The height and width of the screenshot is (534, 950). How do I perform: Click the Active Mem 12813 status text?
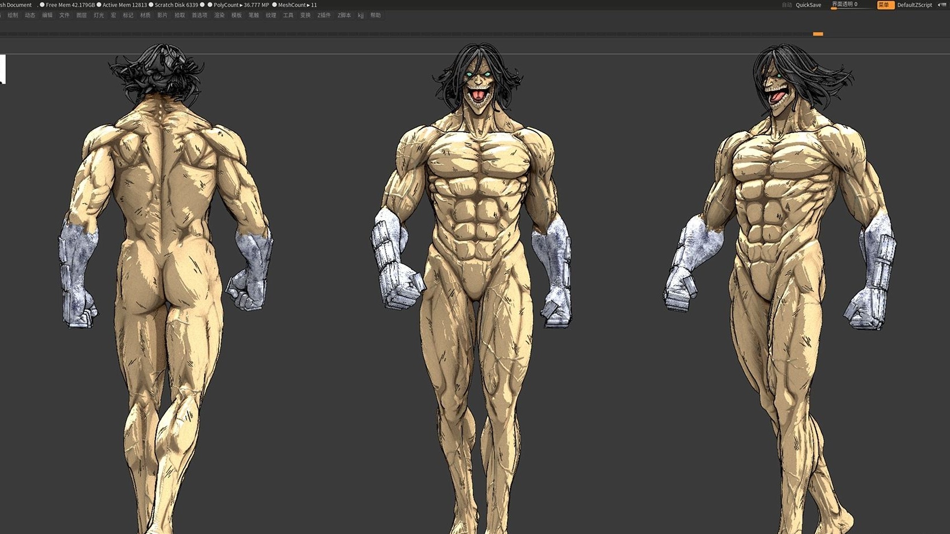(124, 5)
